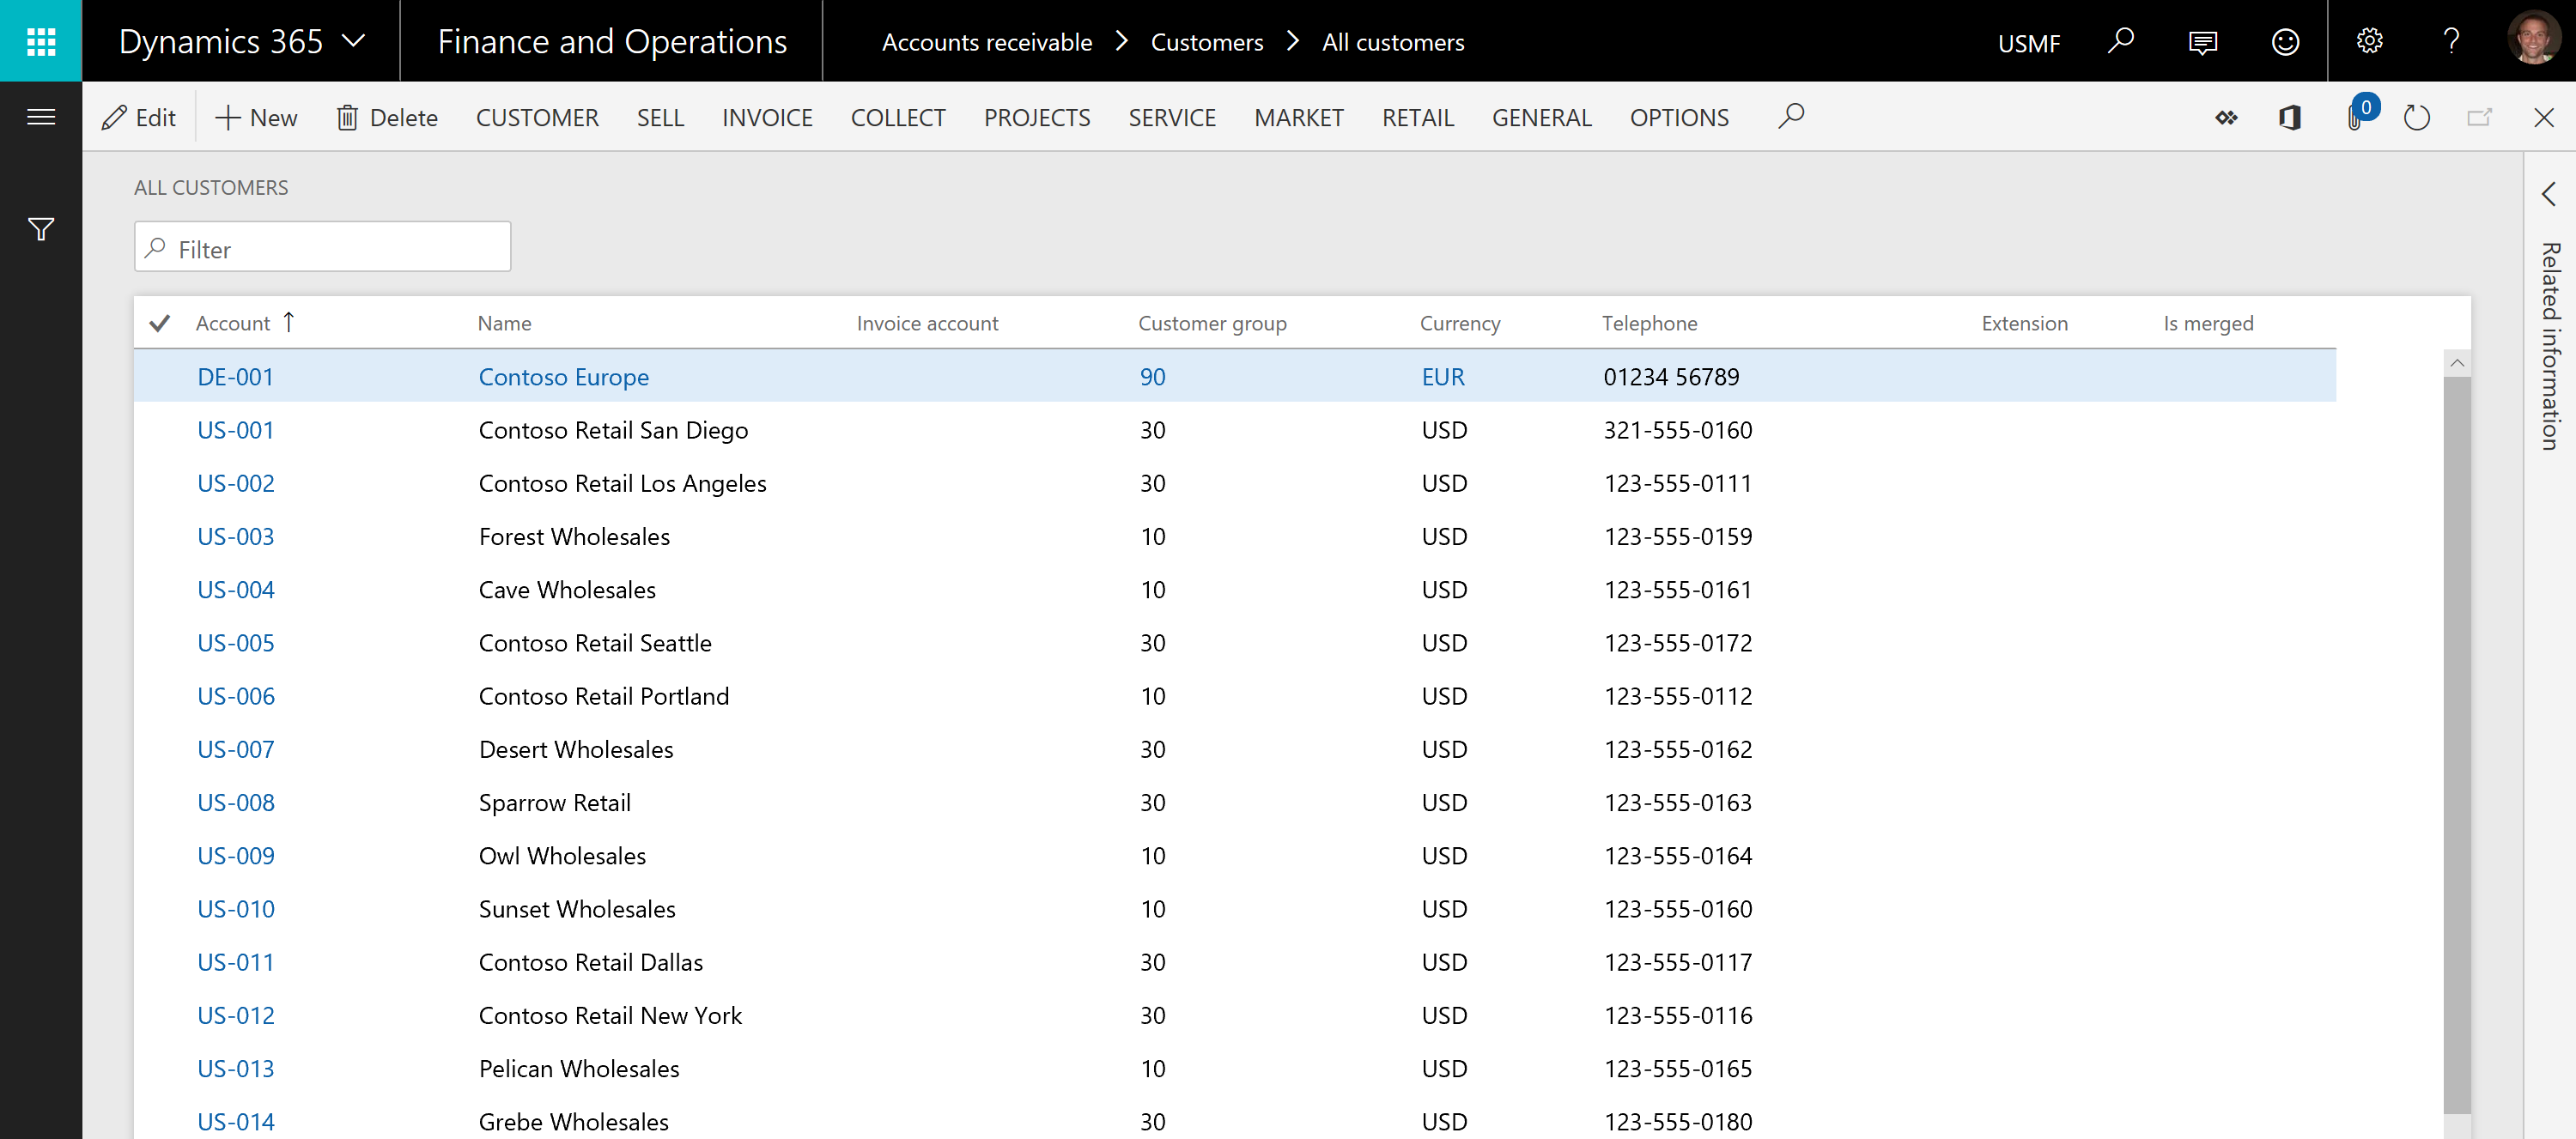Click the Help question mark icon

coord(2451,41)
